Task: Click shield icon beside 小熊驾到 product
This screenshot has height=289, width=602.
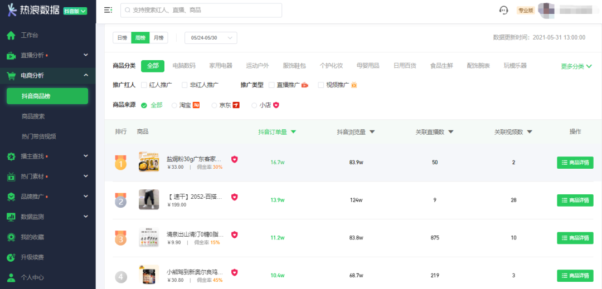Action: pyautogui.click(x=235, y=272)
